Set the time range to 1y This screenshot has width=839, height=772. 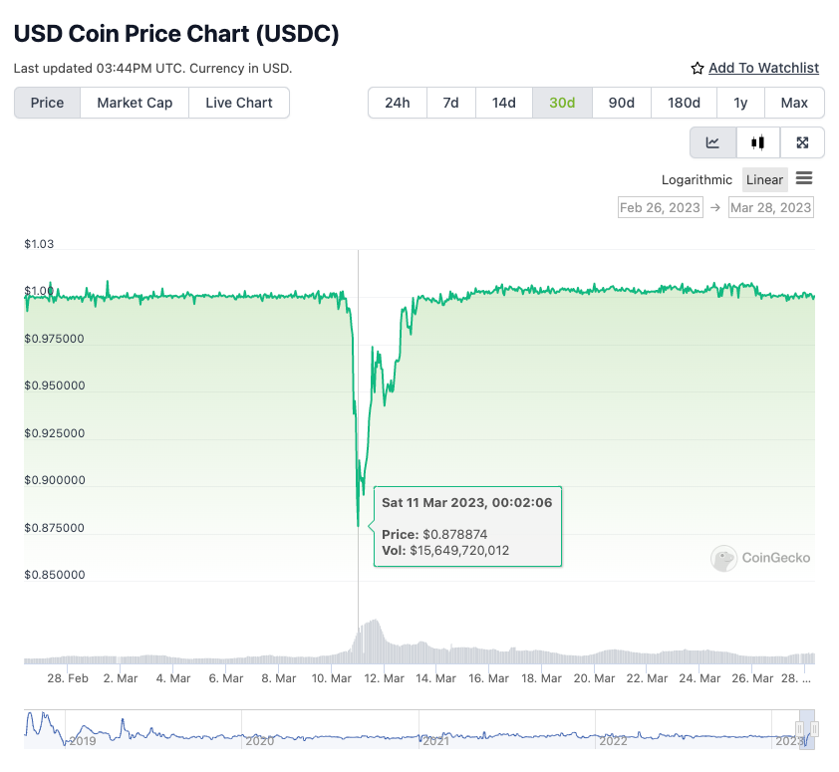740,103
